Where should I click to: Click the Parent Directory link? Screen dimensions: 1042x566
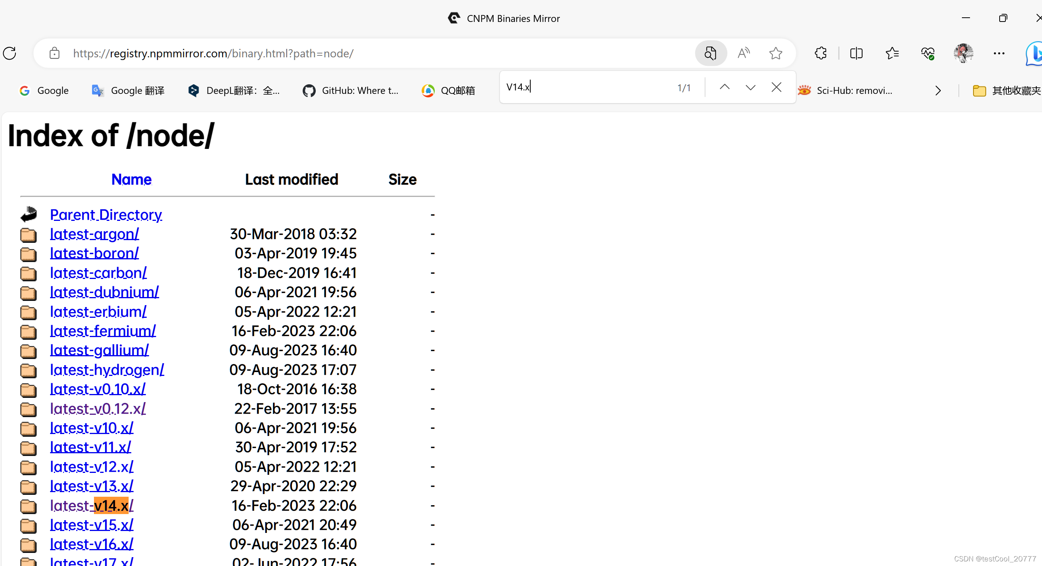click(x=106, y=215)
